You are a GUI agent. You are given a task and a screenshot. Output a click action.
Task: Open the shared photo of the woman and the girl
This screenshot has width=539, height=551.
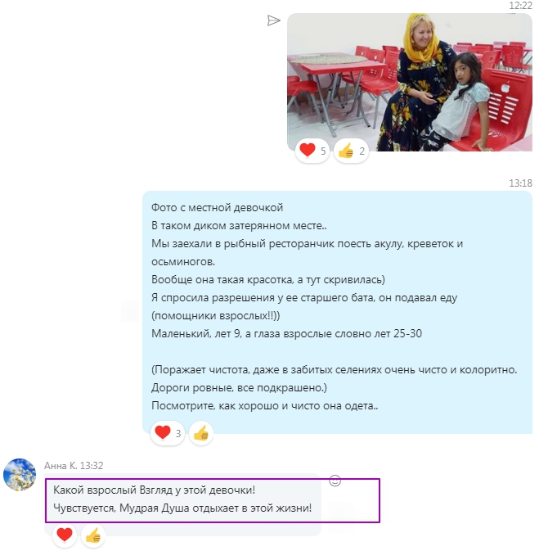pyautogui.click(x=410, y=82)
